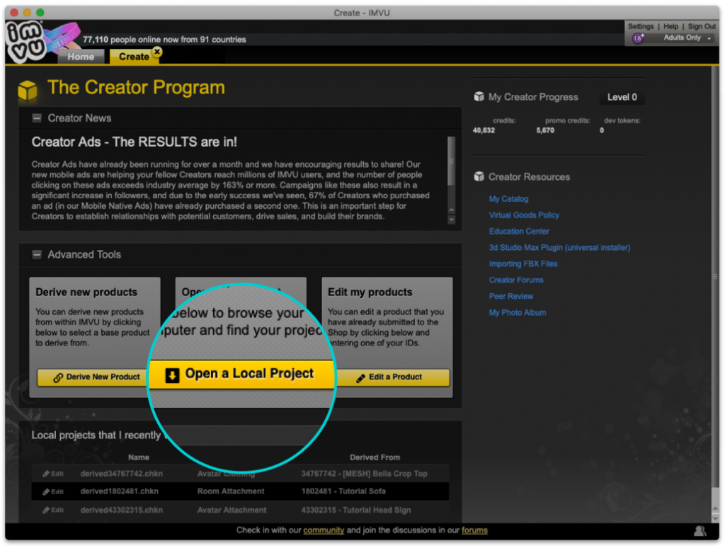Image resolution: width=725 pixels, height=548 pixels.
Task: Click the Avatar Attachment type cell
Action: pos(232,510)
